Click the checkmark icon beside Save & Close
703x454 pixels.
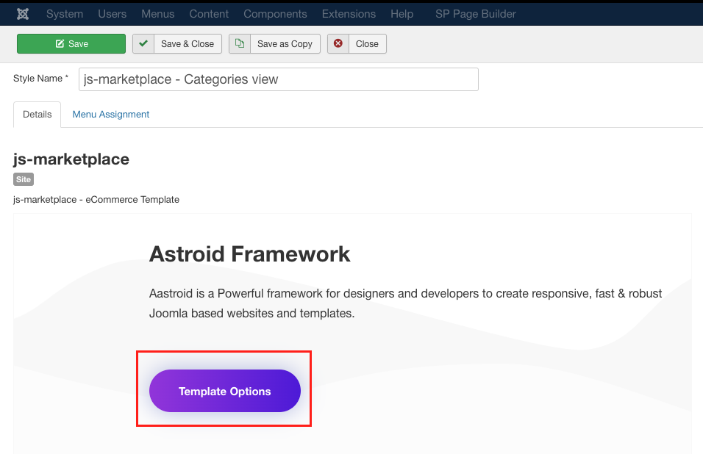click(x=143, y=43)
